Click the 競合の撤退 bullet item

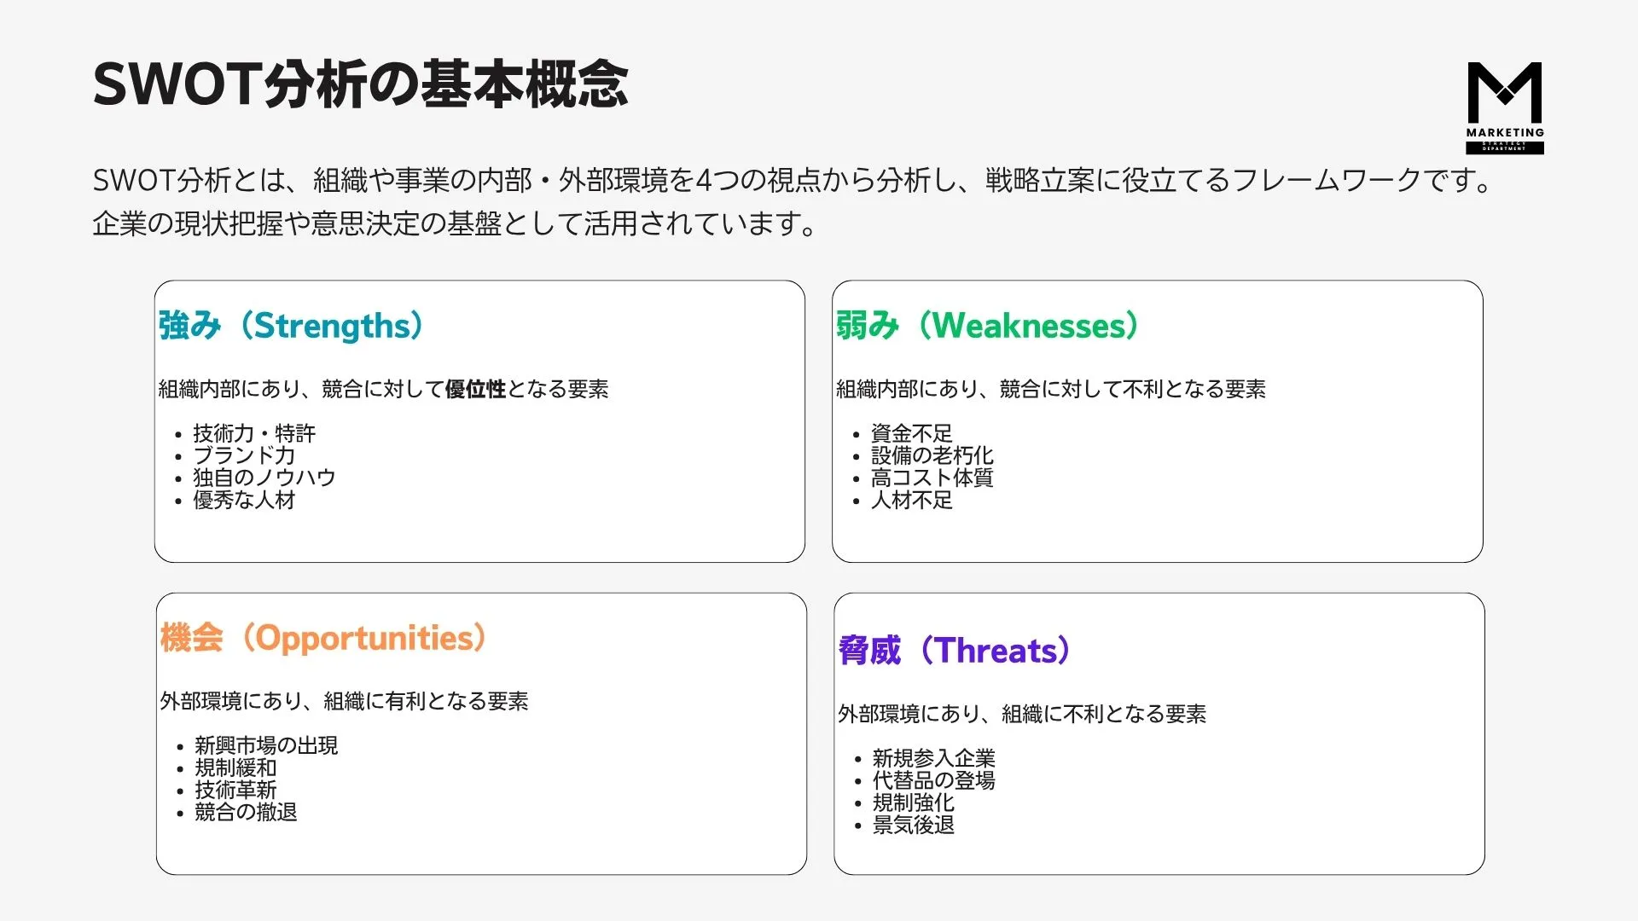coord(246,812)
